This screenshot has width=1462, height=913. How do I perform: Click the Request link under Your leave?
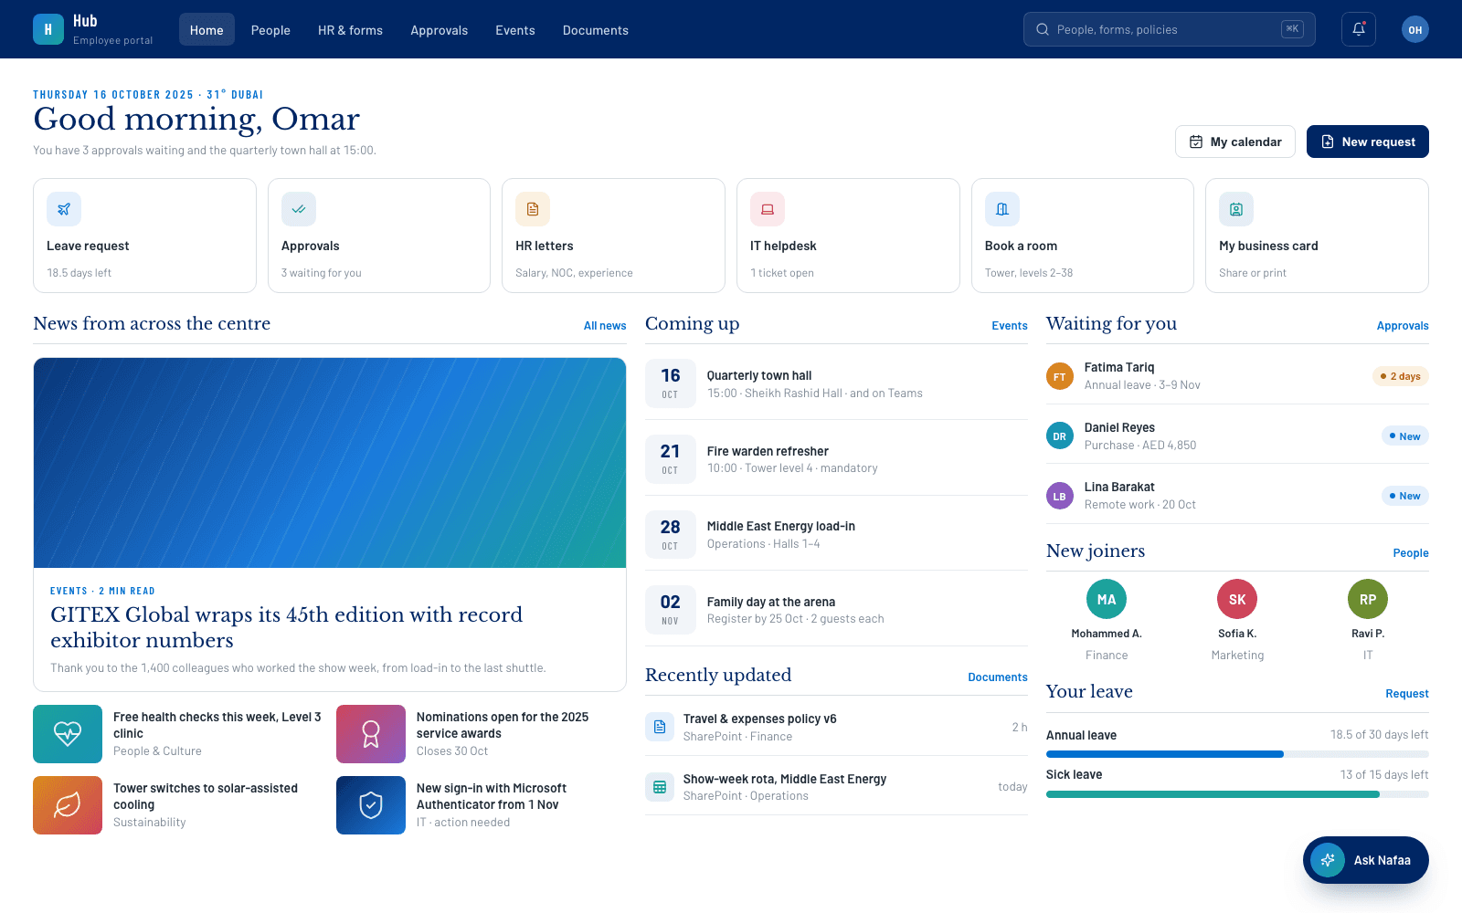pos(1407,694)
